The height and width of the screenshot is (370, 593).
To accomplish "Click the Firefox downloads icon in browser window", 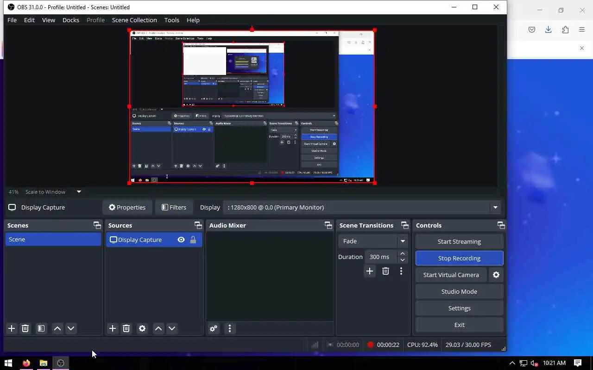I will click(x=549, y=30).
